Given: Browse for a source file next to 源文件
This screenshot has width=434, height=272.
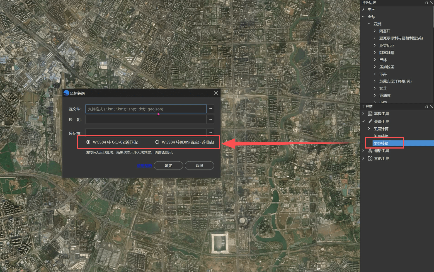Looking at the screenshot, I should 210,109.
